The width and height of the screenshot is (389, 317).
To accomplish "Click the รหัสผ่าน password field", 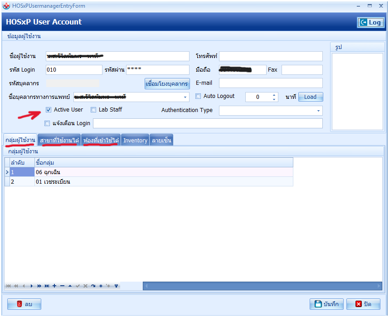I will pos(157,70).
